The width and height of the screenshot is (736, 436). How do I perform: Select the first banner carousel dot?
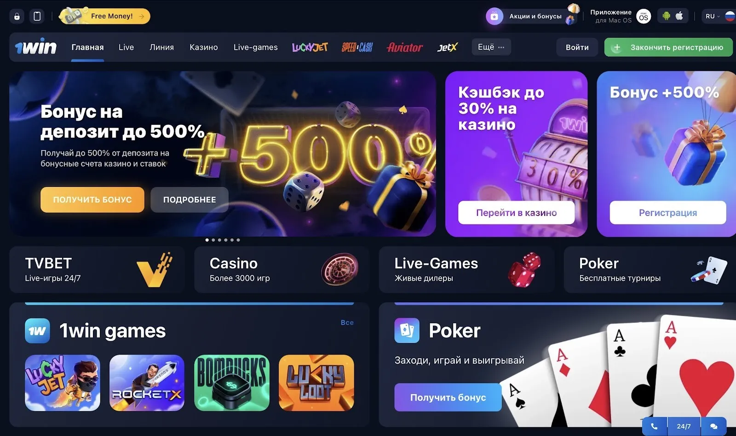tap(207, 240)
